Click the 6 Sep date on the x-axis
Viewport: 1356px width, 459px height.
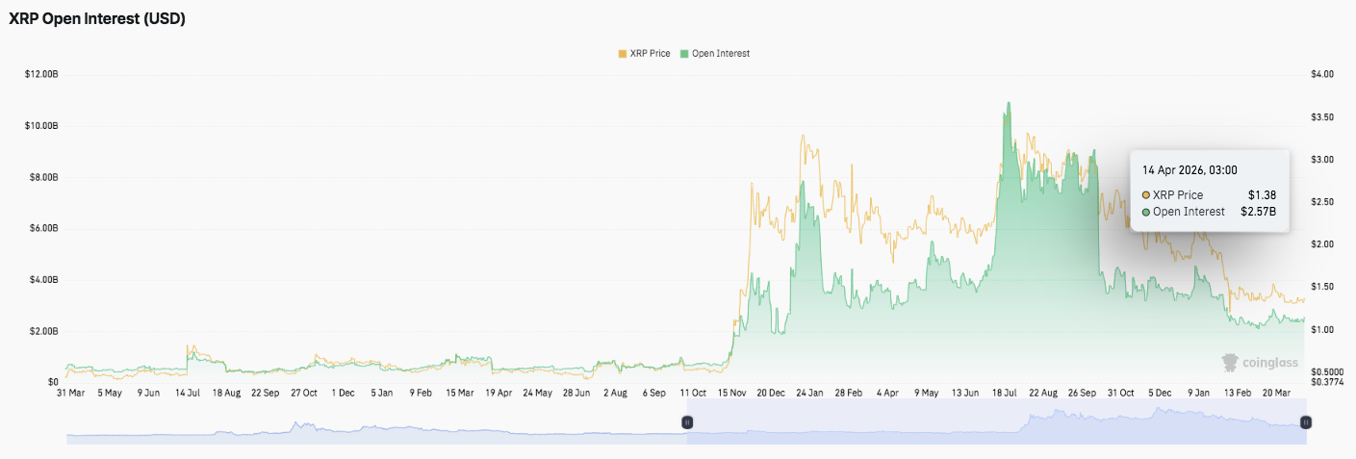coord(653,393)
